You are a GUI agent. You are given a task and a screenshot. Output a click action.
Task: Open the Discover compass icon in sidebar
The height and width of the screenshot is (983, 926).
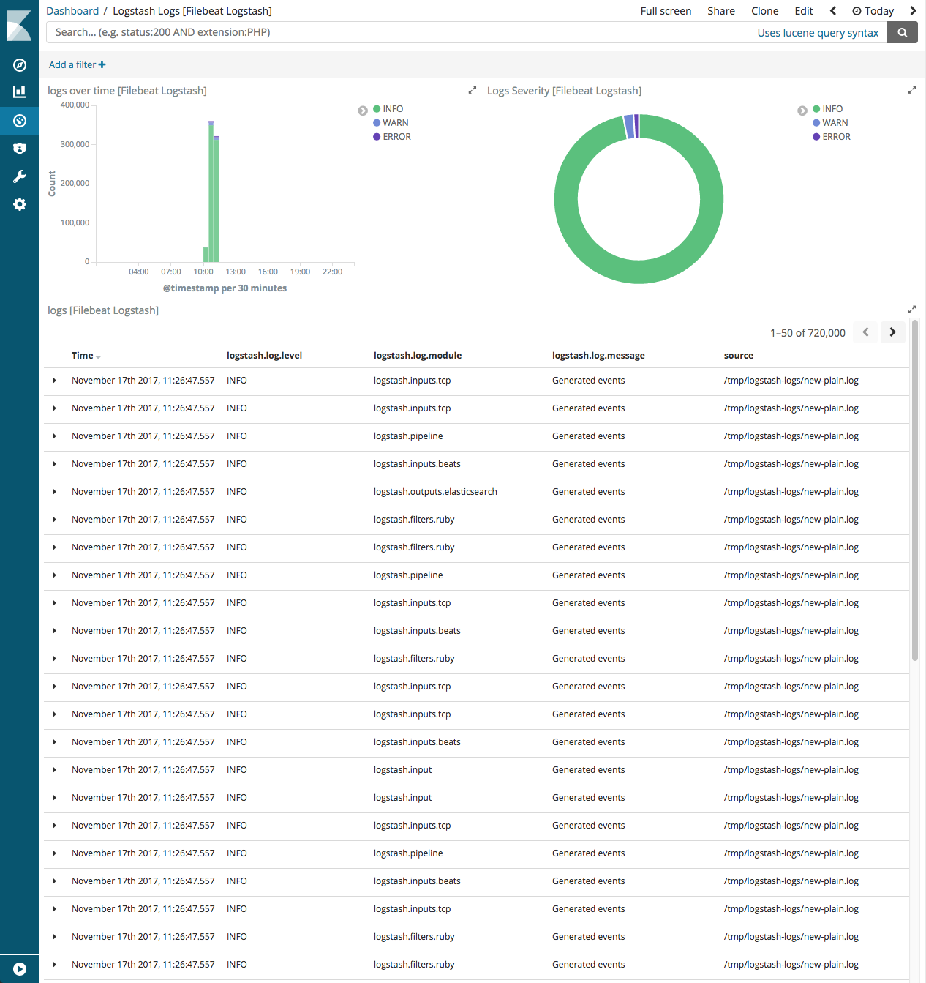click(x=19, y=65)
